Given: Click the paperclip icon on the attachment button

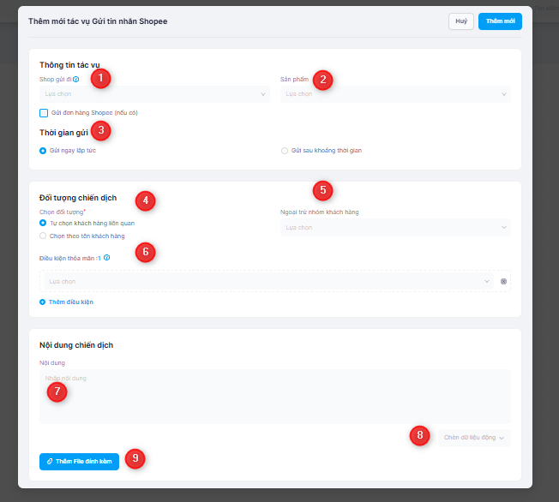Looking at the screenshot, I should click(50, 461).
